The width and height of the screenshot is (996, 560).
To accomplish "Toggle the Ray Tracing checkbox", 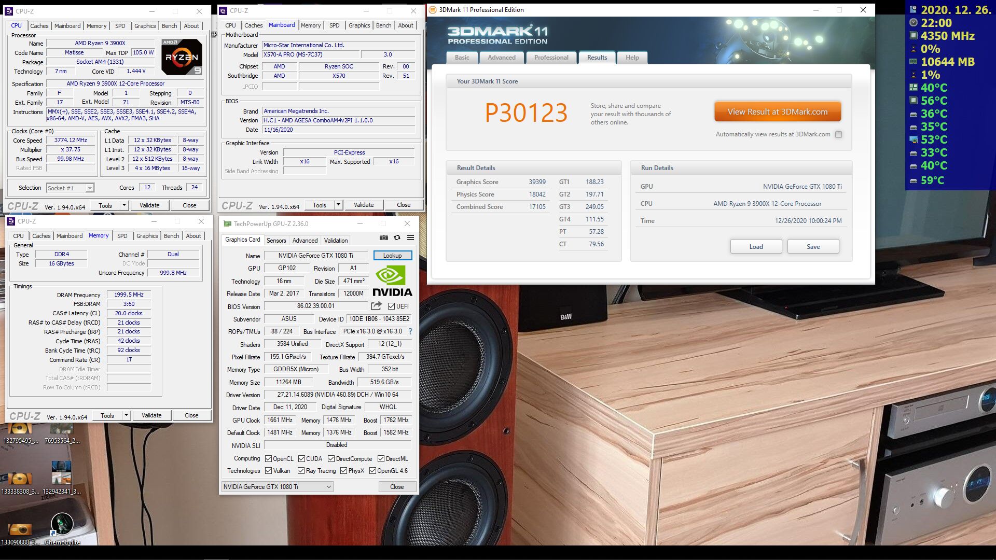I will pyautogui.click(x=301, y=471).
